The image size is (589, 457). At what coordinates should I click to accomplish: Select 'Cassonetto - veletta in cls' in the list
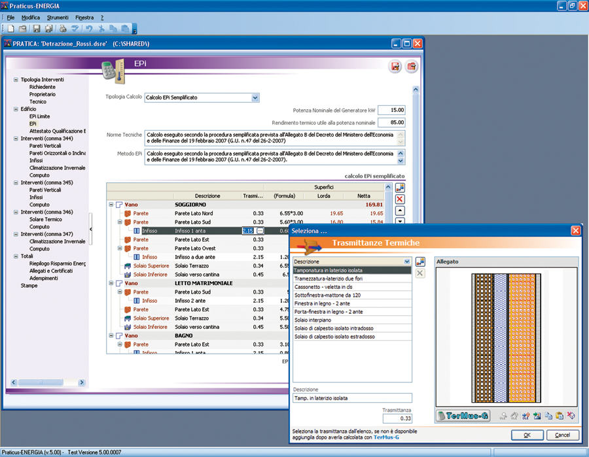352,287
